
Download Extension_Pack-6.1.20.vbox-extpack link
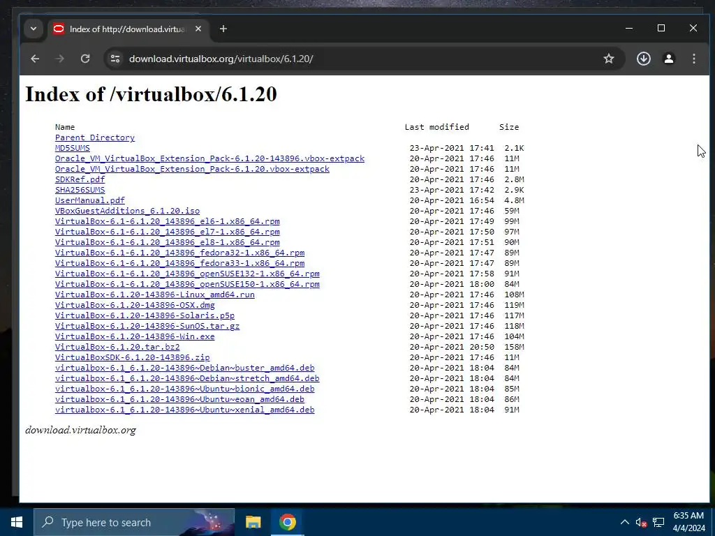(x=192, y=169)
